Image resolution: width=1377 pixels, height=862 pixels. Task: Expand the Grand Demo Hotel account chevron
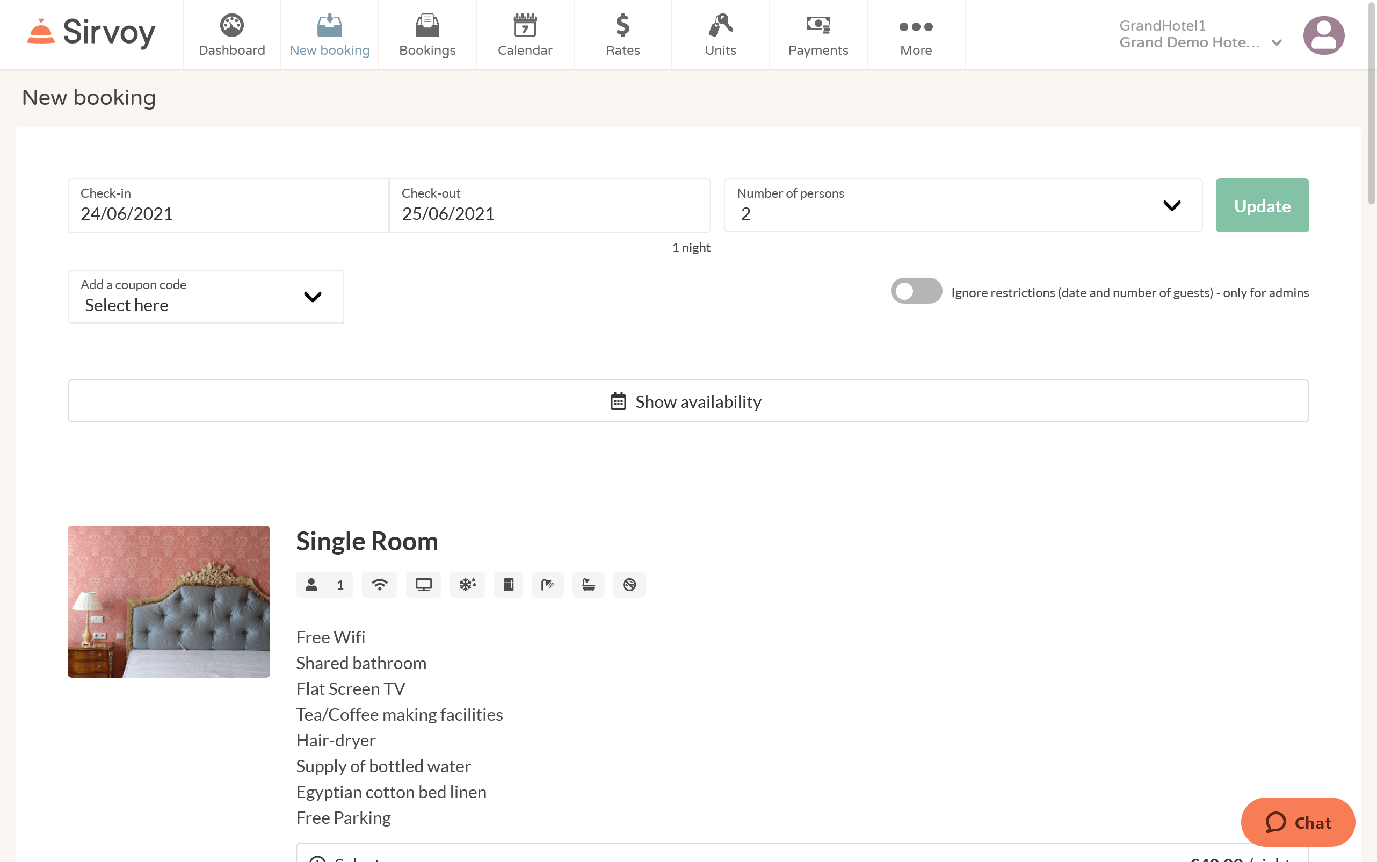(x=1277, y=43)
